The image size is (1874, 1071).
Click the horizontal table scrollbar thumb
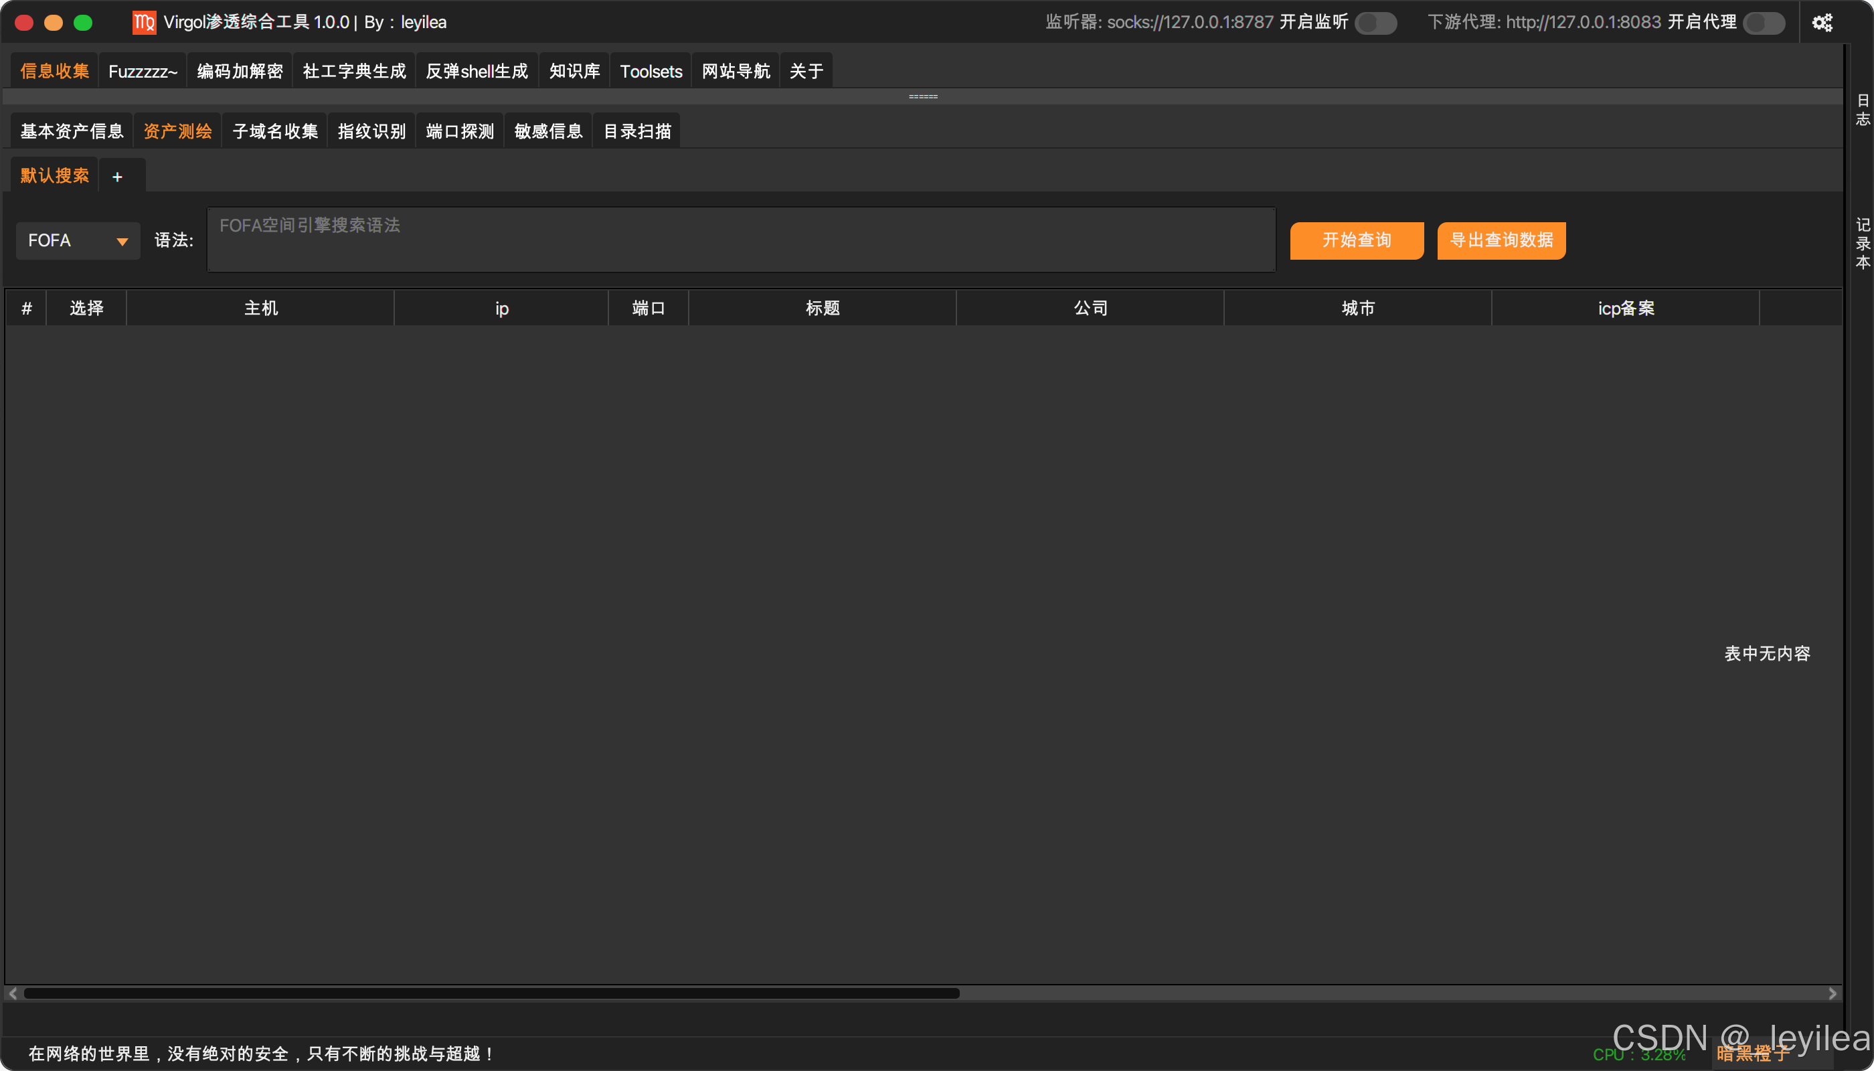491,993
